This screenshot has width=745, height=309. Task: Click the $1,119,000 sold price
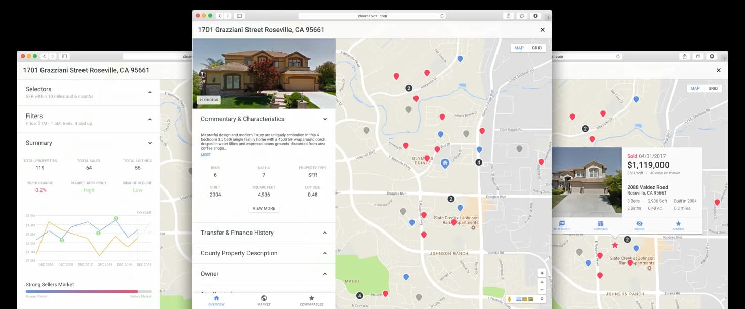point(648,165)
